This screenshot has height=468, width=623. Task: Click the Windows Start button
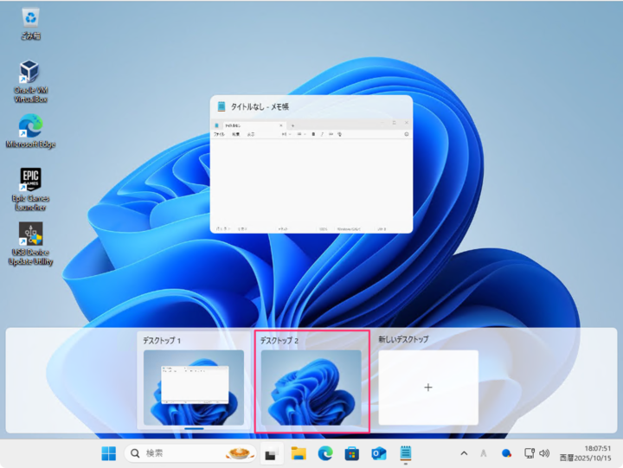109,453
